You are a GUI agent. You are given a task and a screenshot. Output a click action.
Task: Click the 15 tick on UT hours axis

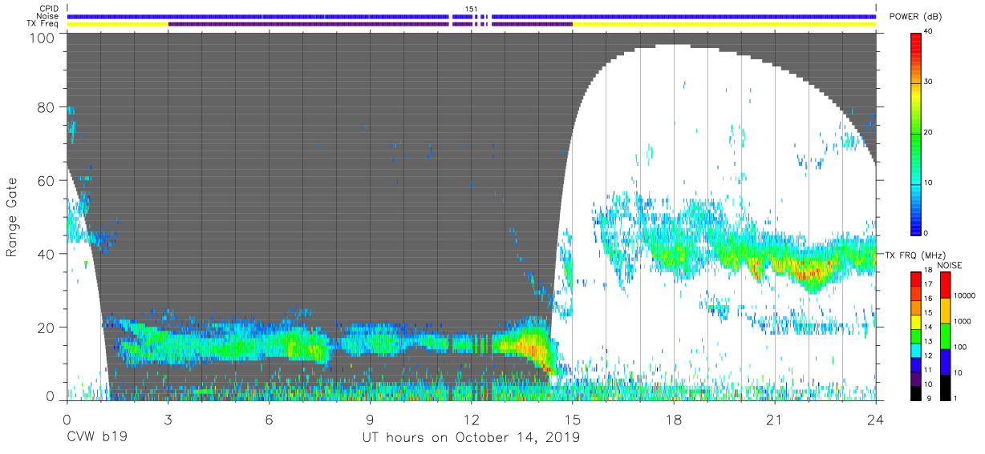(x=573, y=419)
